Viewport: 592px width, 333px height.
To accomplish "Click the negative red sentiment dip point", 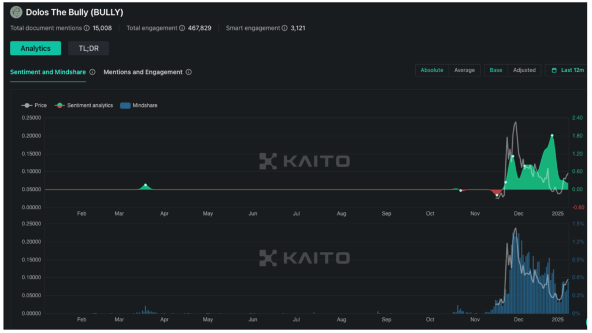I will point(497,195).
